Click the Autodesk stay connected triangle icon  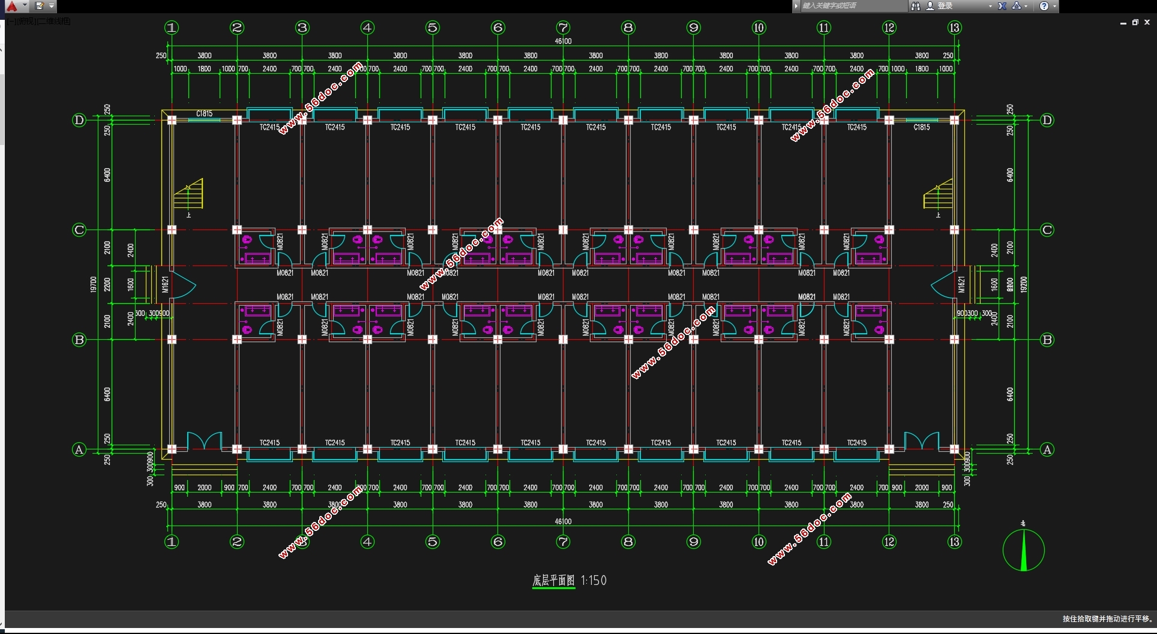(x=1016, y=6)
